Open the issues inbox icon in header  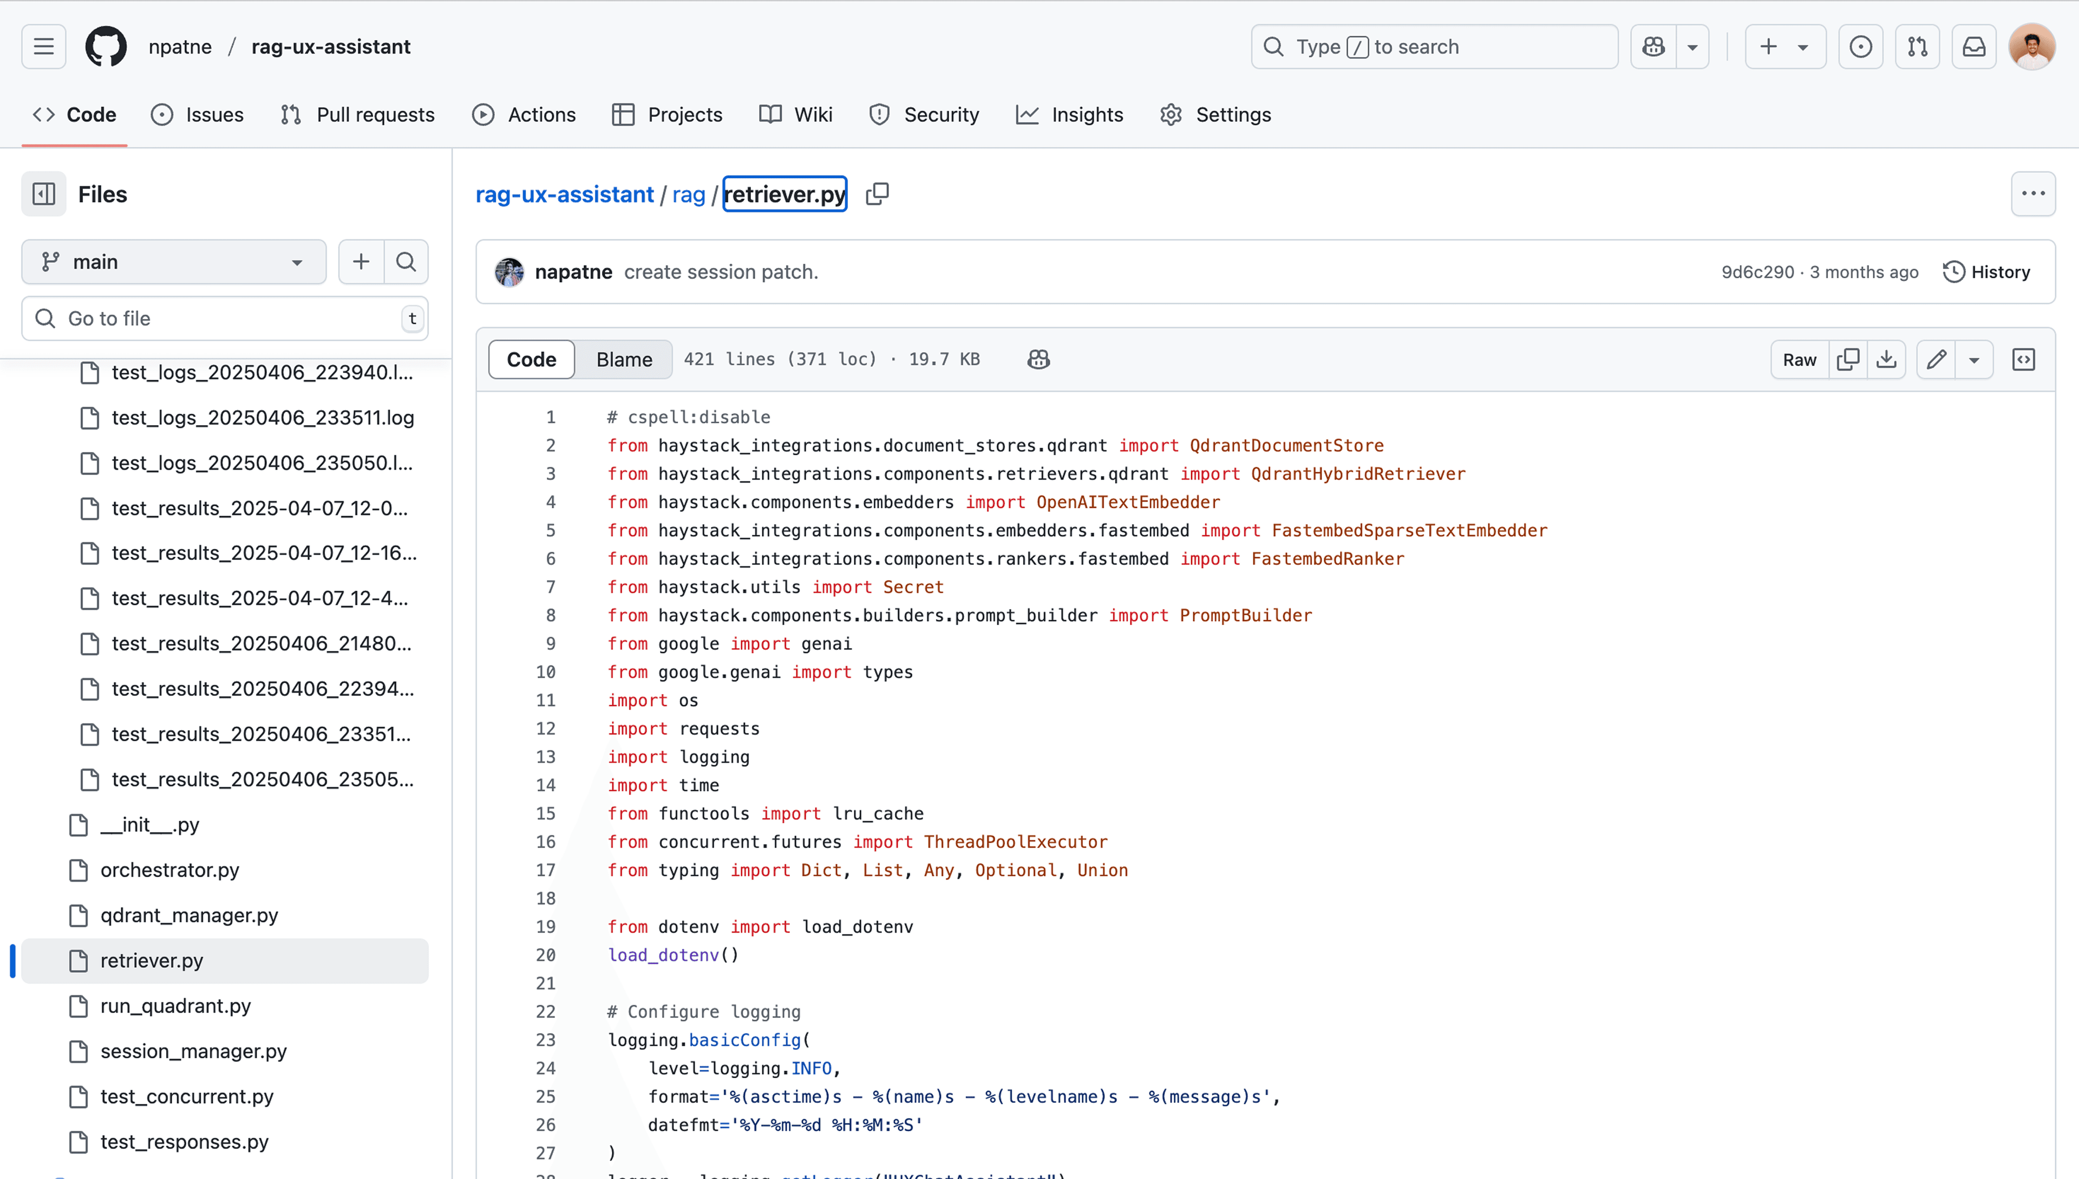[x=1860, y=46]
